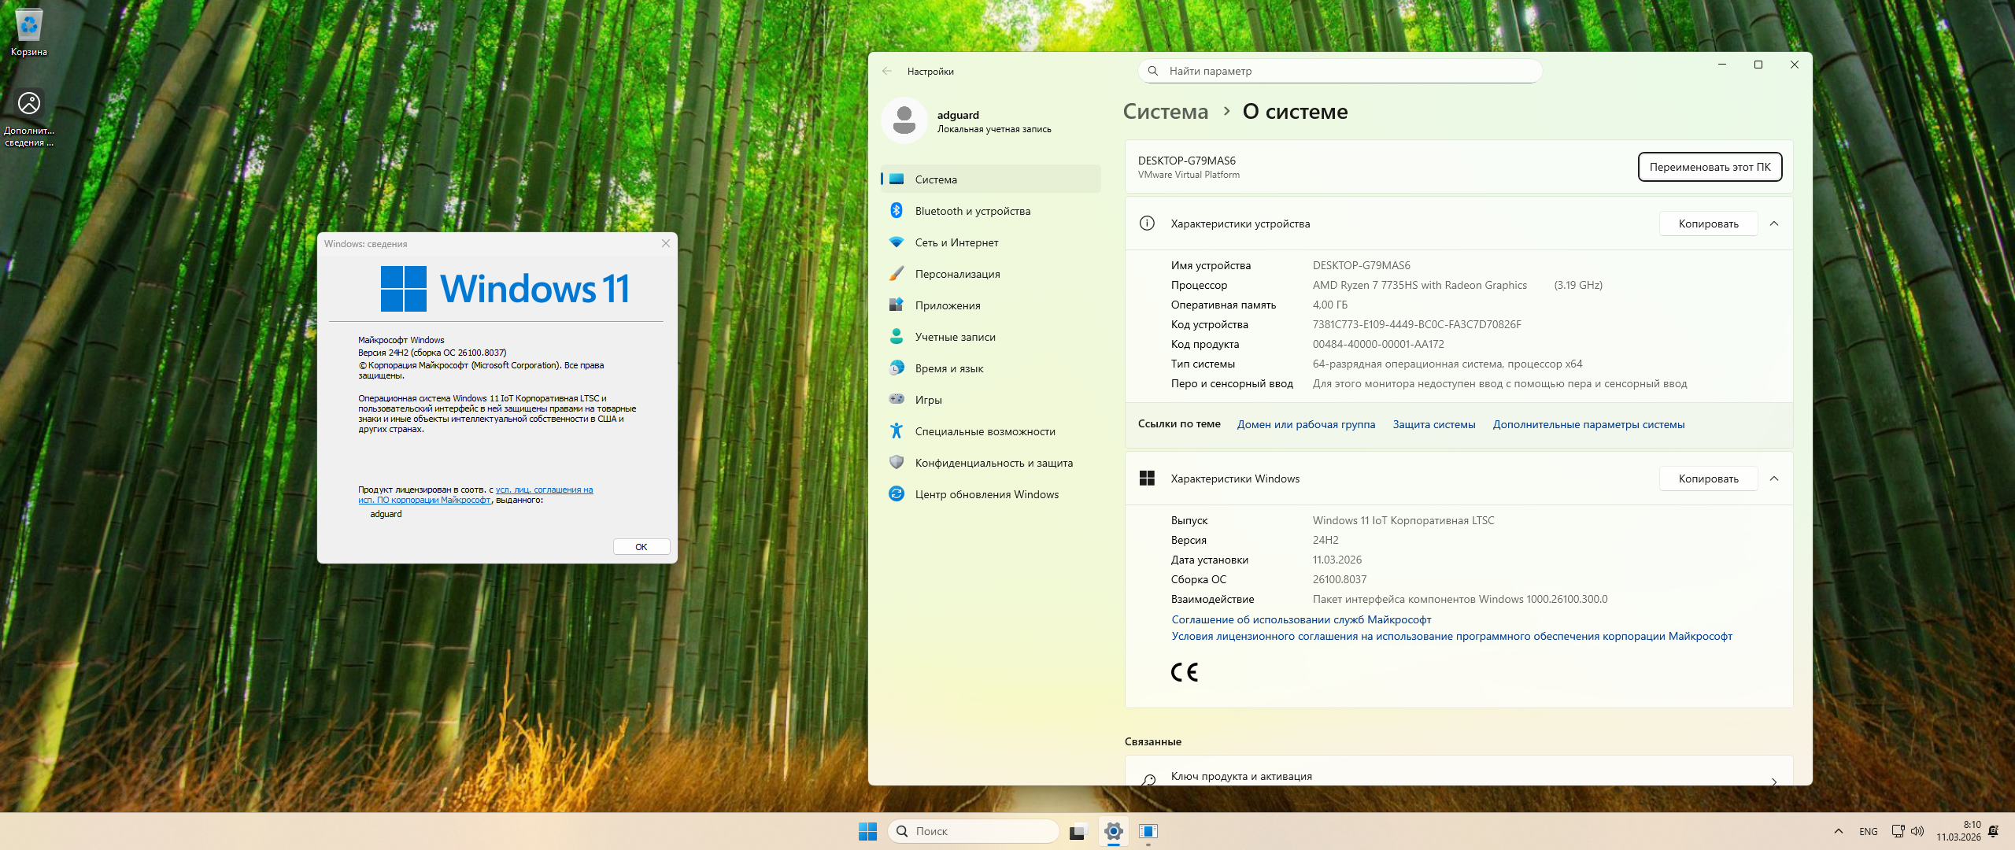
Task: Collapse Характеристики Windows section chevron
Action: point(1774,479)
